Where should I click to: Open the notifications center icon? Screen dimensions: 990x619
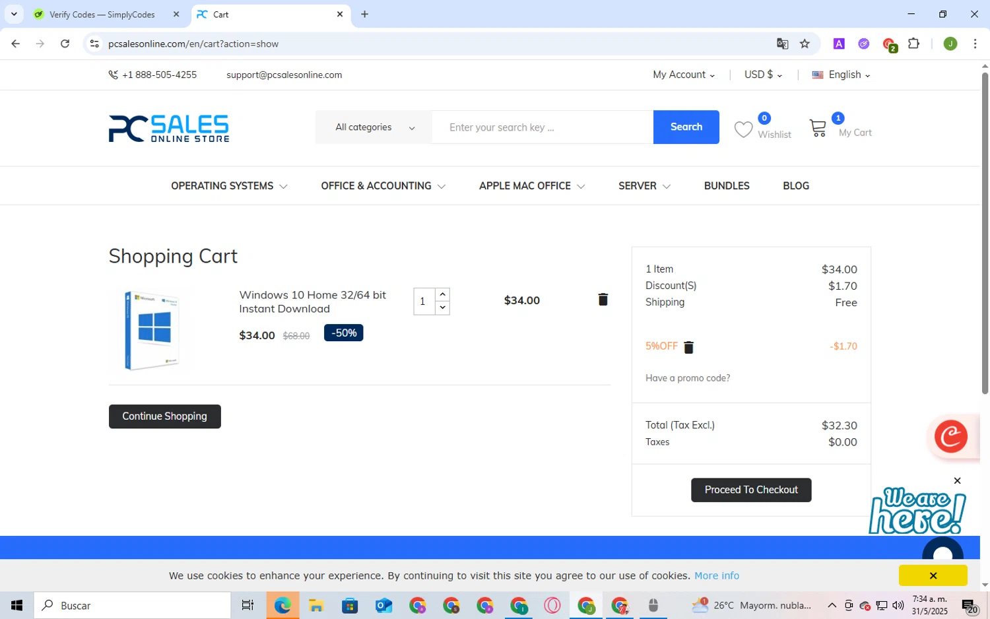coord(970,605)
